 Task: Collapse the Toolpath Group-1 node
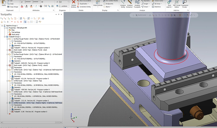(4, 37)
